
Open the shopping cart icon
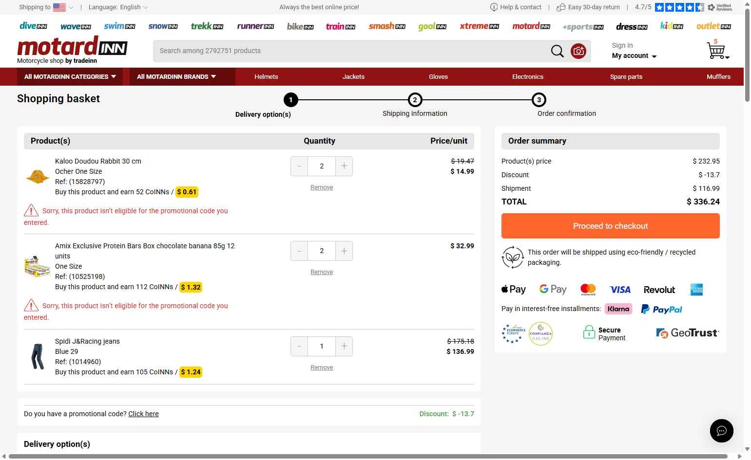(717, 50)
